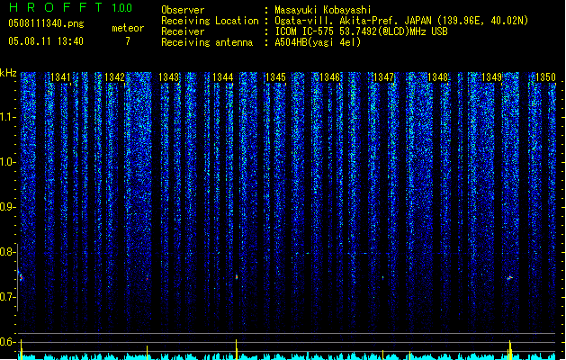Select the filename 0508111340.png
Viewport: 566px width, 360px height.
[x=46, y=23]
